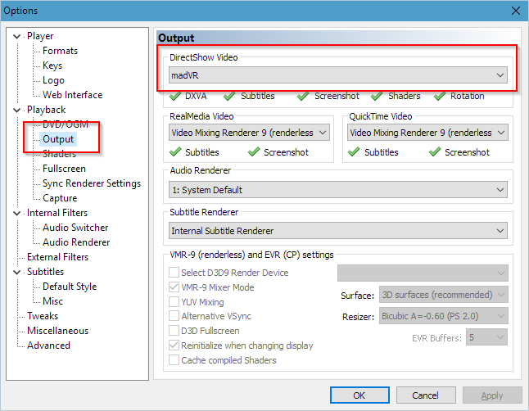Enable Alternative VSync checkbox
The height and width of the screenshot is (411, 529).
174,316
